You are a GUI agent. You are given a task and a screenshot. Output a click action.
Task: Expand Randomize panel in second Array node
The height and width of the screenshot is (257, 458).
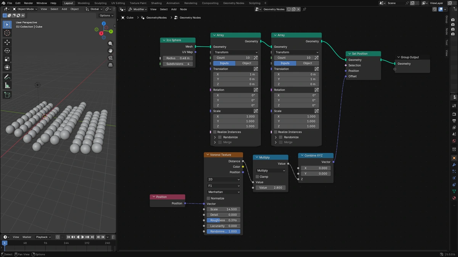pos(276,137)
